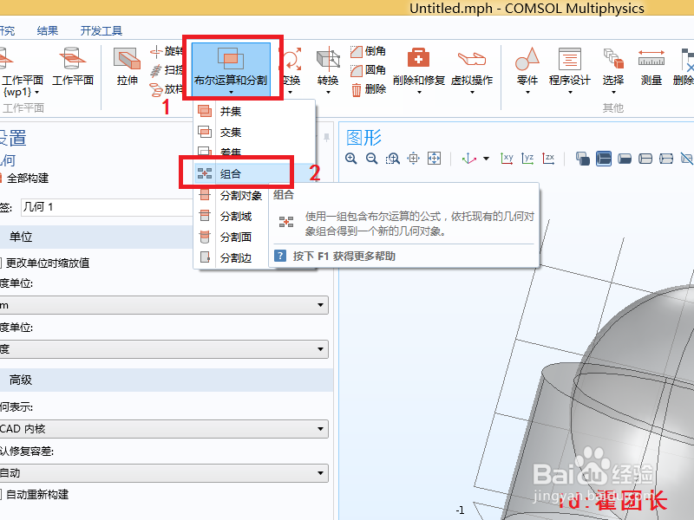Click the Work Plane (工作平面) tool icon
694x520 pixels.
[x=73, y=67]
